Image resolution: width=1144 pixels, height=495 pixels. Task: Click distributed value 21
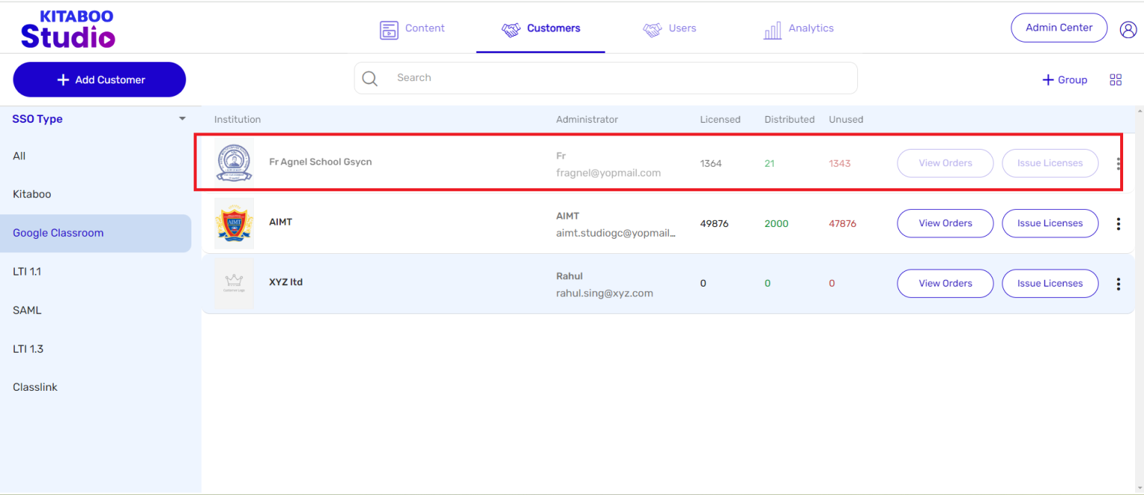(769, 164)
